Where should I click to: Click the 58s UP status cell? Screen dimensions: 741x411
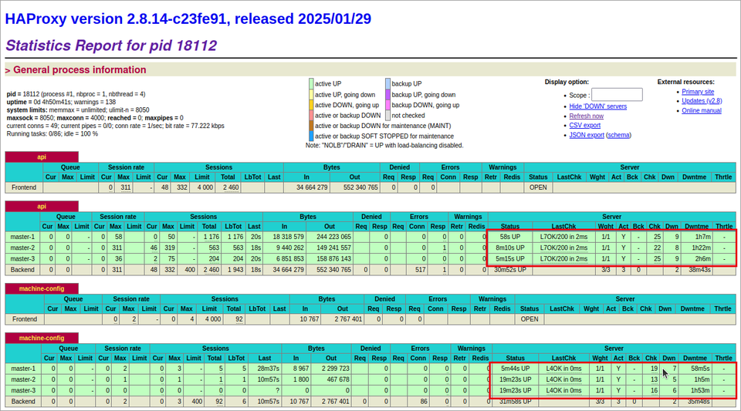coord(510,237)
